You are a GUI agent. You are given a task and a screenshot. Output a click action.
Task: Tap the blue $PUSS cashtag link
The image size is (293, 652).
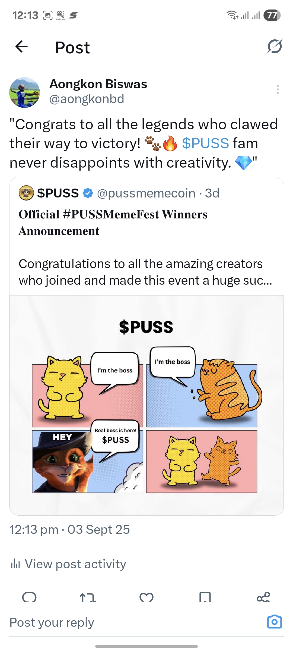(205, 143)
